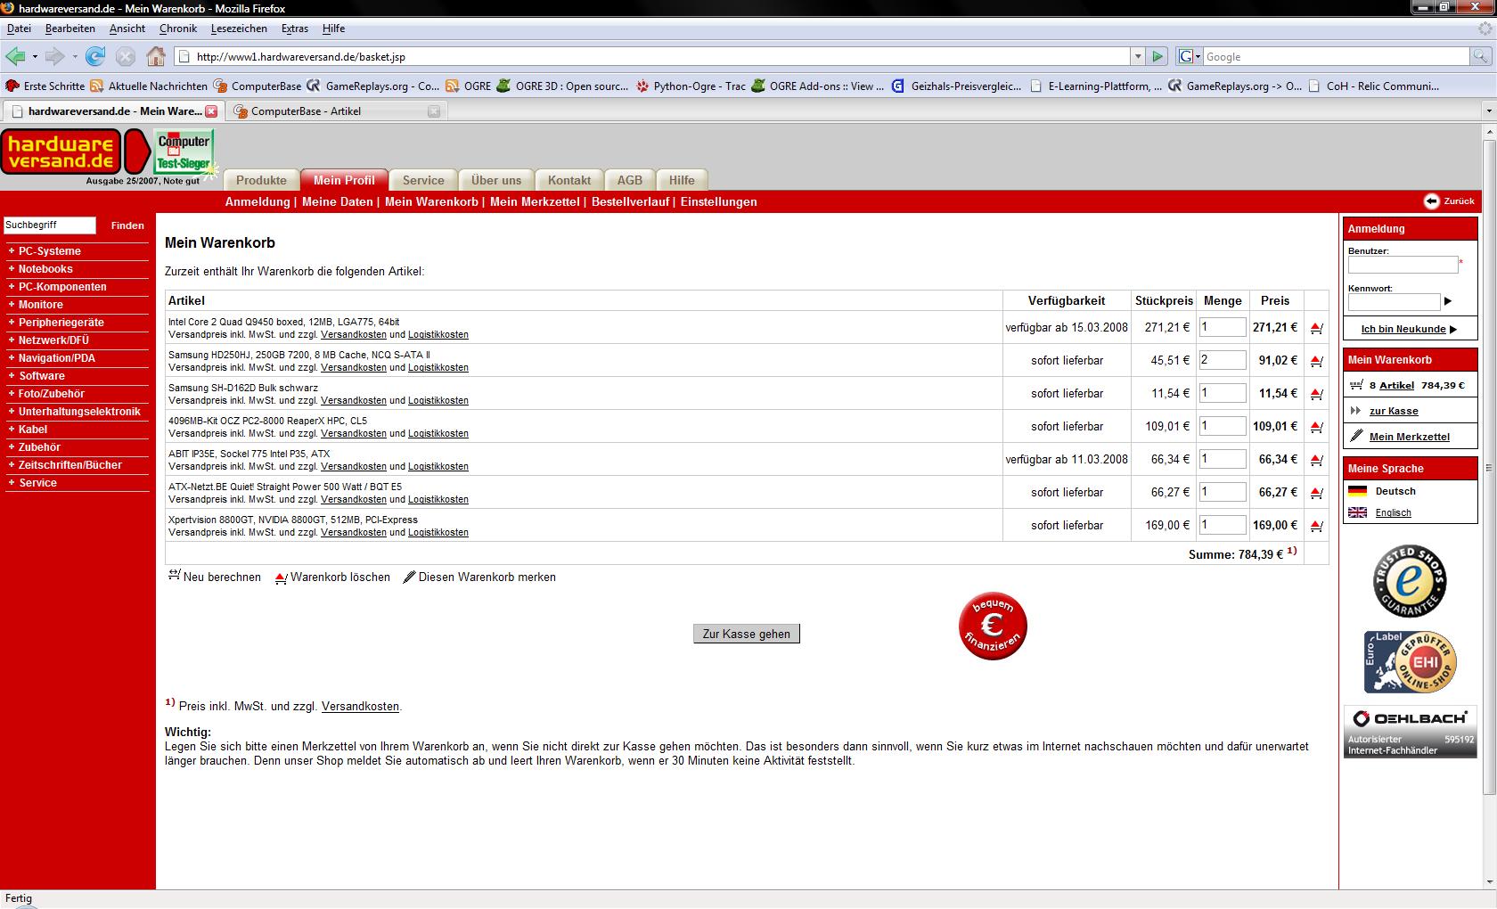Open the Lesezeichen menu
The width and height of the screenshot is (1497, 909).
[x=239, y=29]
